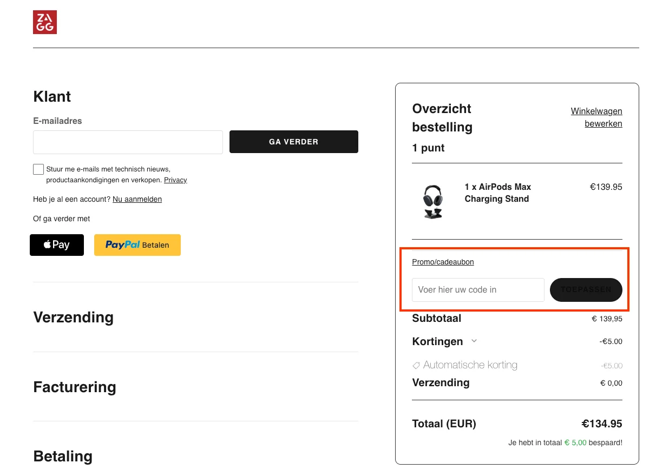The width and height of the screenshot is (656, 476).
Task: Toggle the Promo/cadeaubon link
Action: 443,262
